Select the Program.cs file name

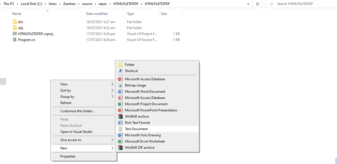[27, 40]
